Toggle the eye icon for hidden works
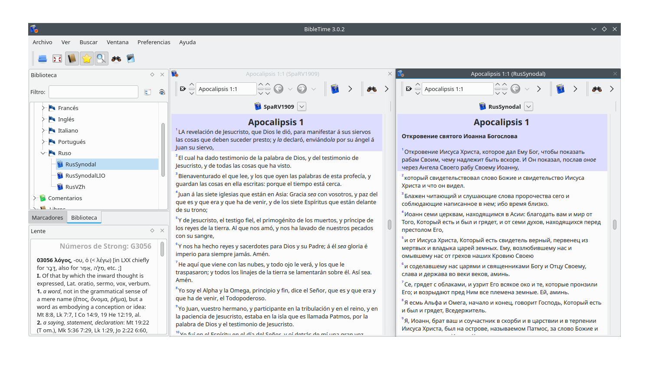The image size is (649, 370). pyautogui.click(x=162, y=92)
